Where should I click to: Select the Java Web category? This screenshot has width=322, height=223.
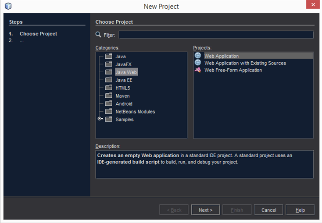(x=126, y=72)
